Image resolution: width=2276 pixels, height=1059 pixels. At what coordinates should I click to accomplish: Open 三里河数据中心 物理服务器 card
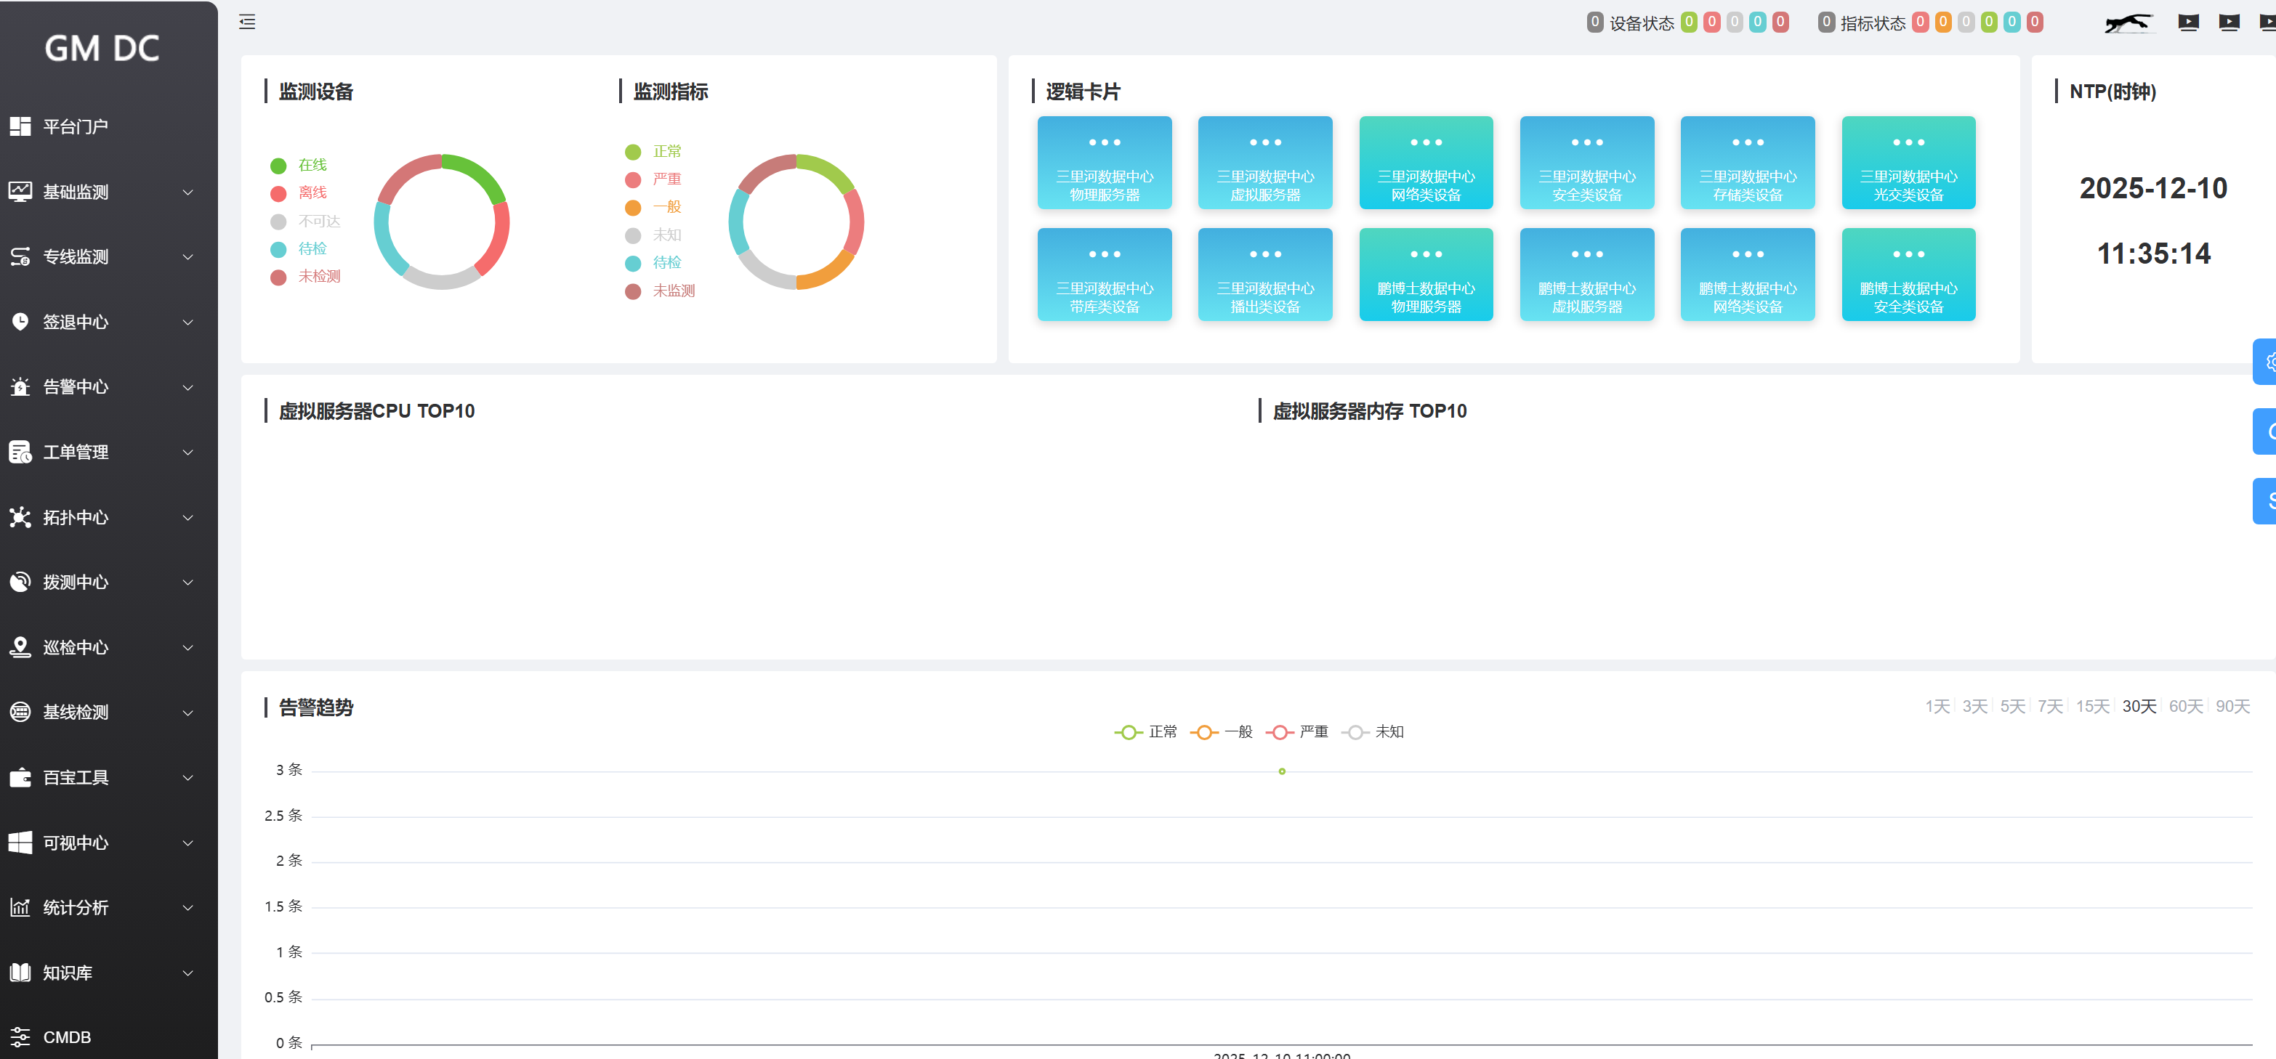[1105, 163]
